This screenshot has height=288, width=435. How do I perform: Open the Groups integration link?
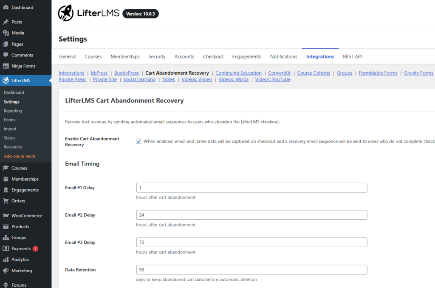pyautogui.click(x=345, y=73)
